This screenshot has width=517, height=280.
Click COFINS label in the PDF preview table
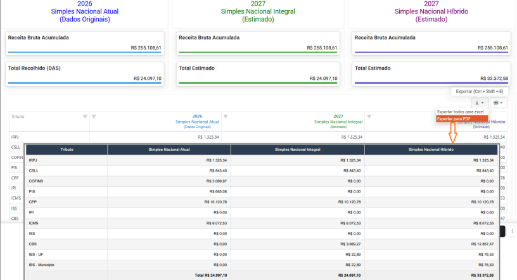(36, 181)
